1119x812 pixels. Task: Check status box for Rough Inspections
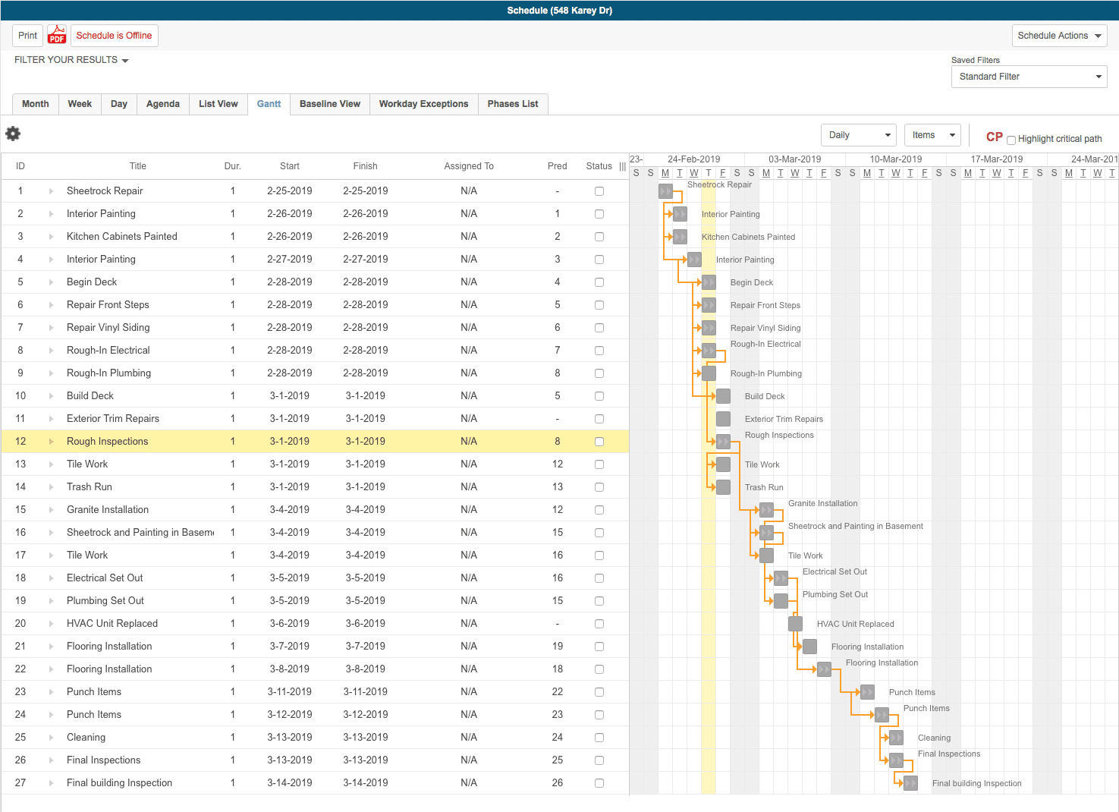point(599,442)
